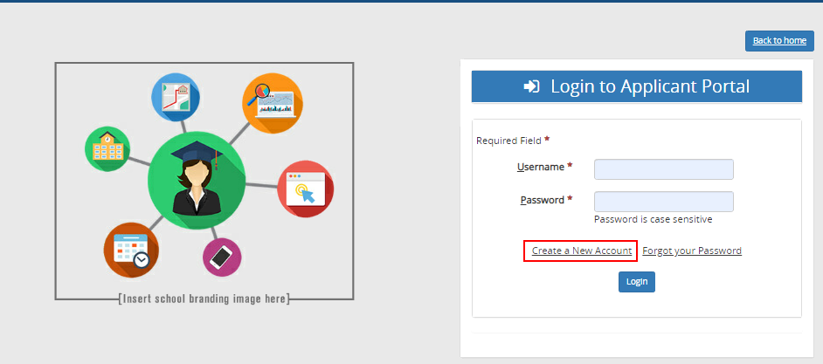
Task: Click the orange analytics magnifier icon
Action: pyautogui.click(x=273, y=103)
